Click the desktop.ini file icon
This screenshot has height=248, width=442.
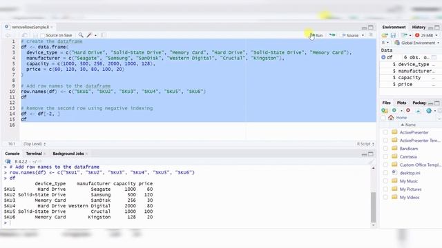tap(394, 173)
